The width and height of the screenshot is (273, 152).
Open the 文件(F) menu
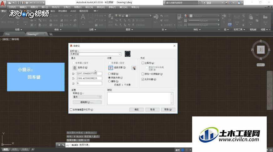[x=12, y=7]
